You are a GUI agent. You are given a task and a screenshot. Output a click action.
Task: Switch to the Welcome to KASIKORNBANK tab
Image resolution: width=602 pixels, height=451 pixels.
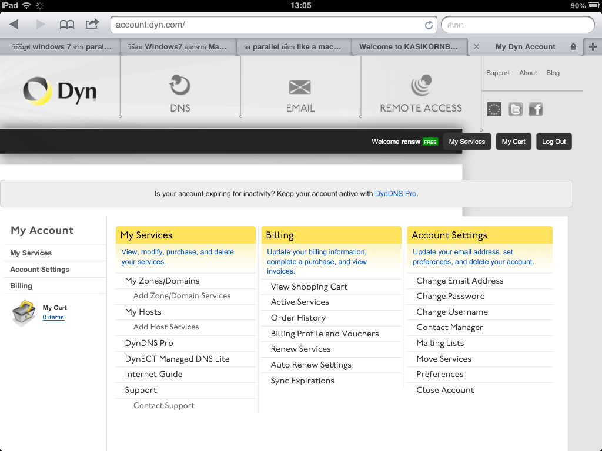pos(409,47)
